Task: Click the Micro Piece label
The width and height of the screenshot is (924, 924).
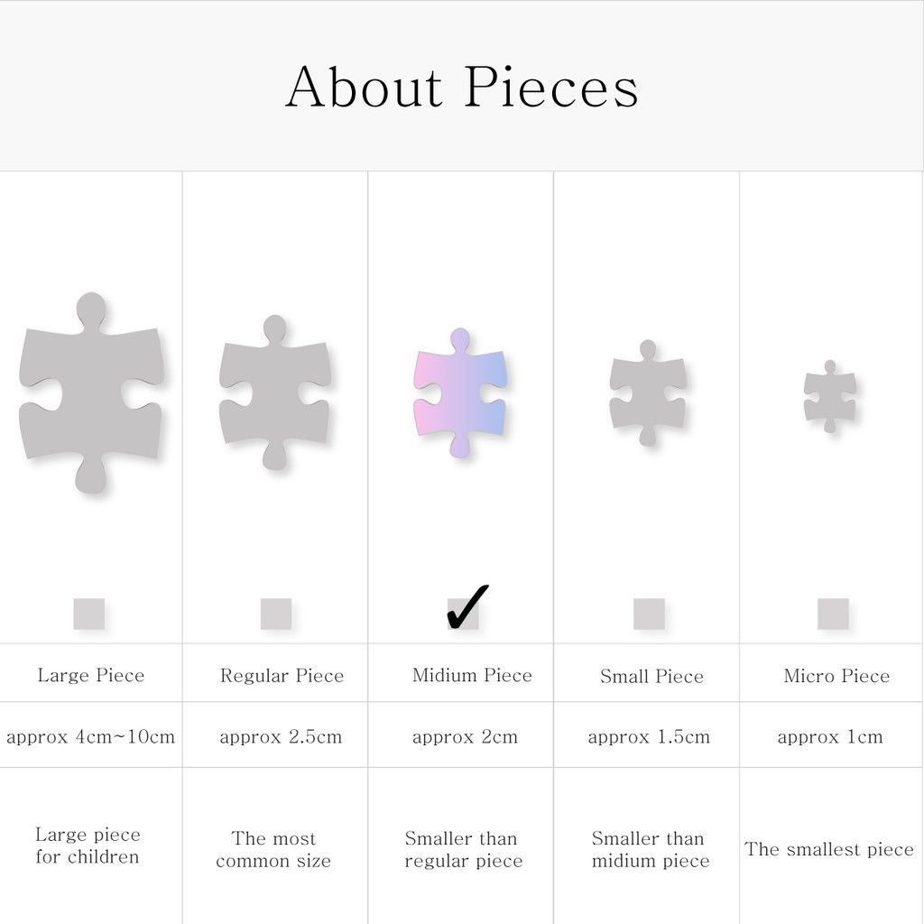Action: 836,676
